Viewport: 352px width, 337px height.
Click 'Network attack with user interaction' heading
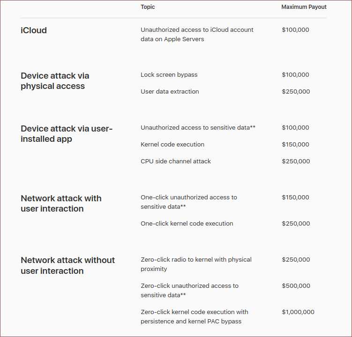point(61,204)
